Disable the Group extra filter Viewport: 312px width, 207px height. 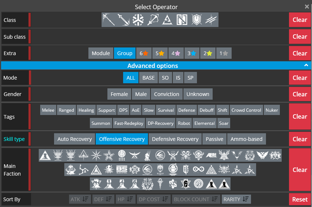click(125, 53)
